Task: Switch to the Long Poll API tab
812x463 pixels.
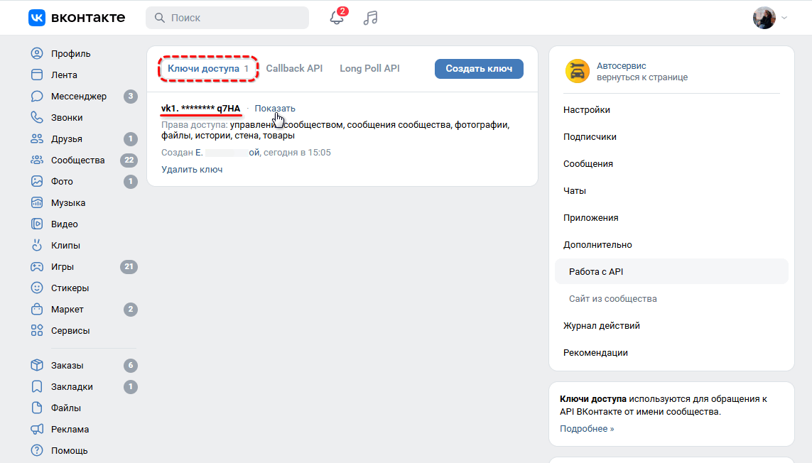Action: pos(369,69)
